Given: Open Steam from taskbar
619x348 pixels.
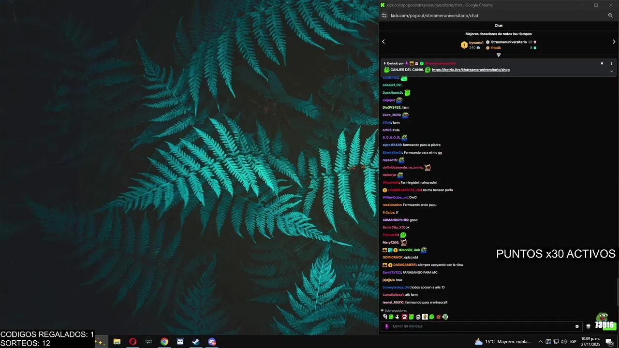Looking at the screenshot, I should point(196,342).
